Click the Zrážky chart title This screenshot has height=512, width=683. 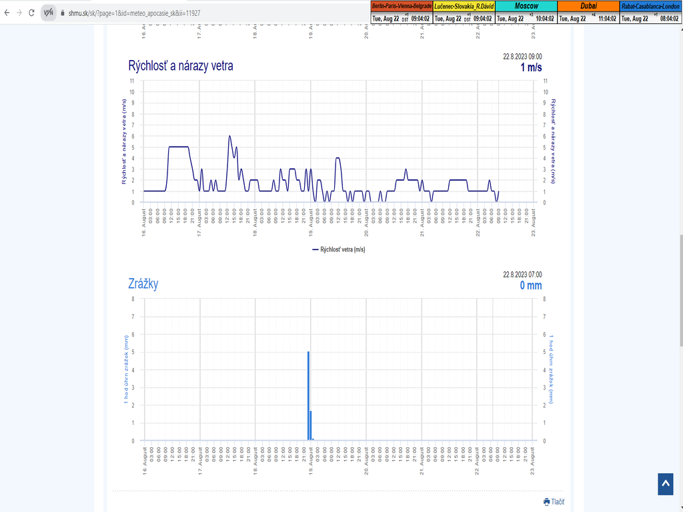click(143, 283)
